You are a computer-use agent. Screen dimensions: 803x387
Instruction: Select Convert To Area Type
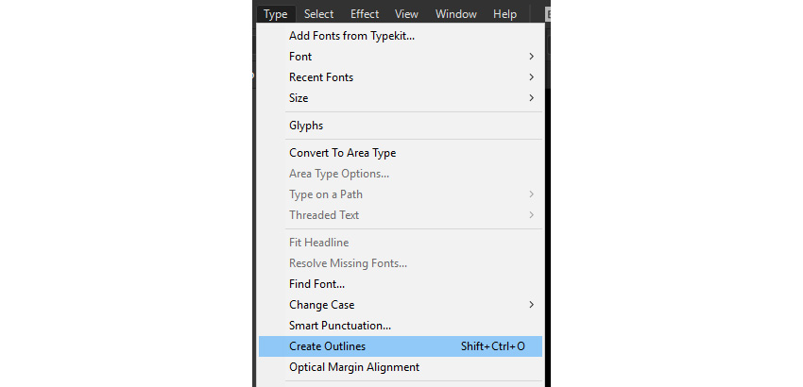click(342, 153)
